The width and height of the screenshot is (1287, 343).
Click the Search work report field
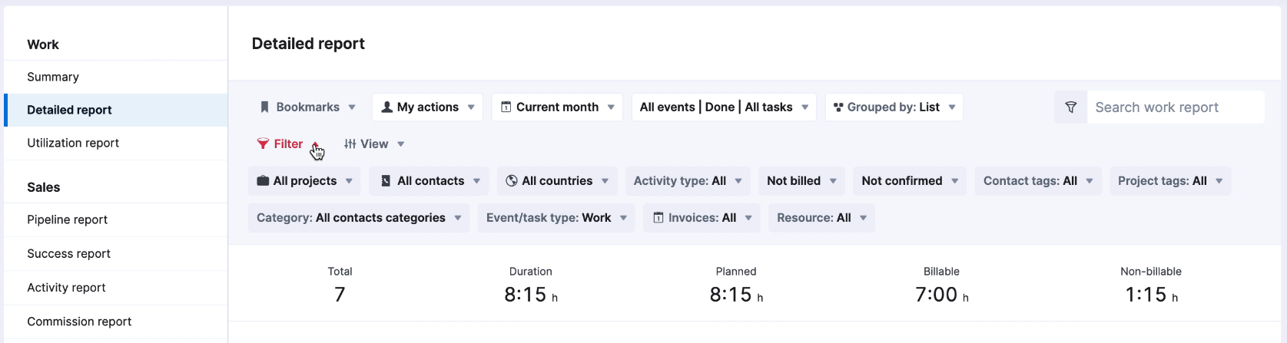click(1176, 107)
